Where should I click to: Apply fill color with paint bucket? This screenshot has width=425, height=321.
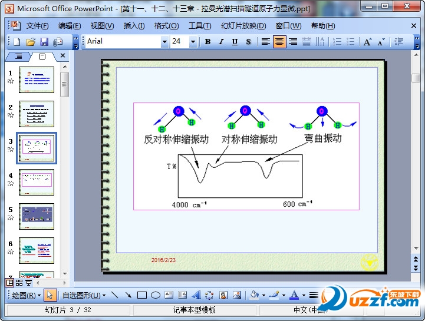click(x=254, y=295)
